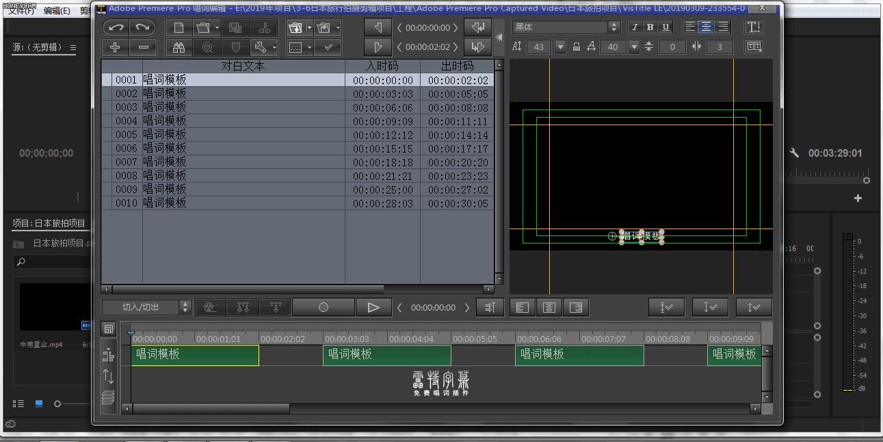Select right text alignment

(x=723, y=27)
